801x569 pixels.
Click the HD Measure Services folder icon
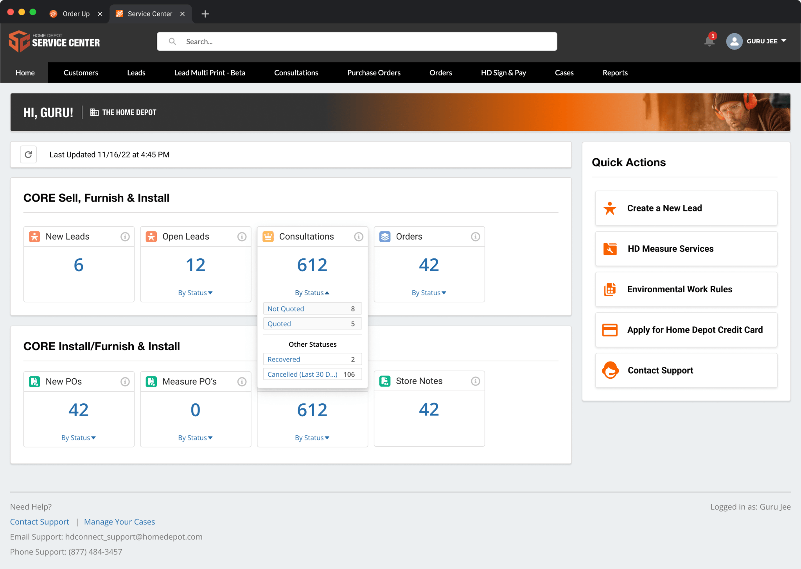tap(610, 249)
